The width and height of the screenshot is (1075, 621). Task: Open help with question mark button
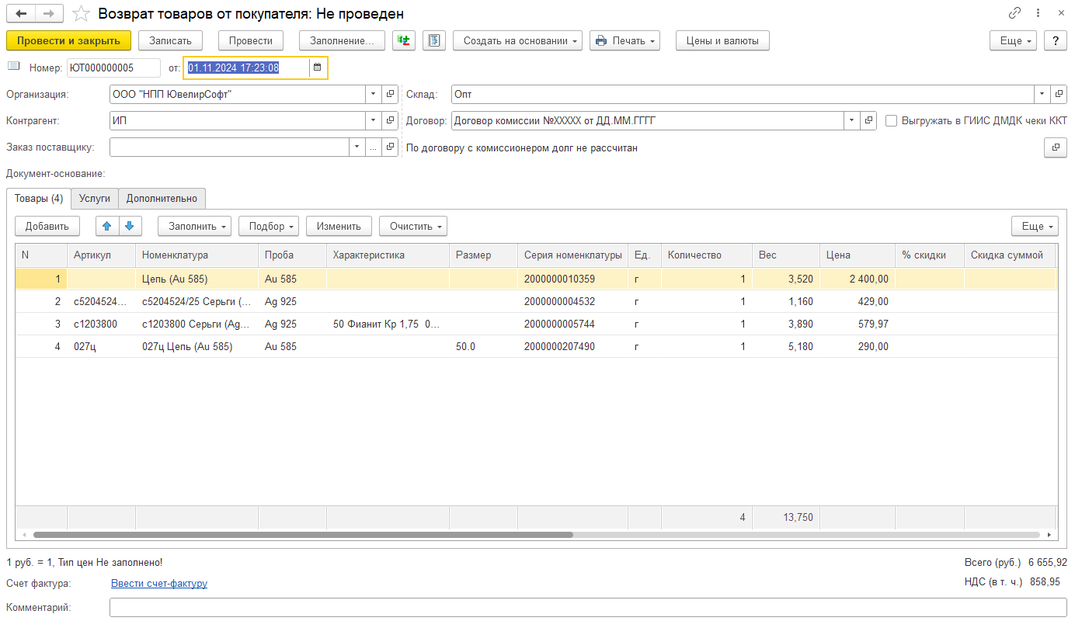[1056, 40]
